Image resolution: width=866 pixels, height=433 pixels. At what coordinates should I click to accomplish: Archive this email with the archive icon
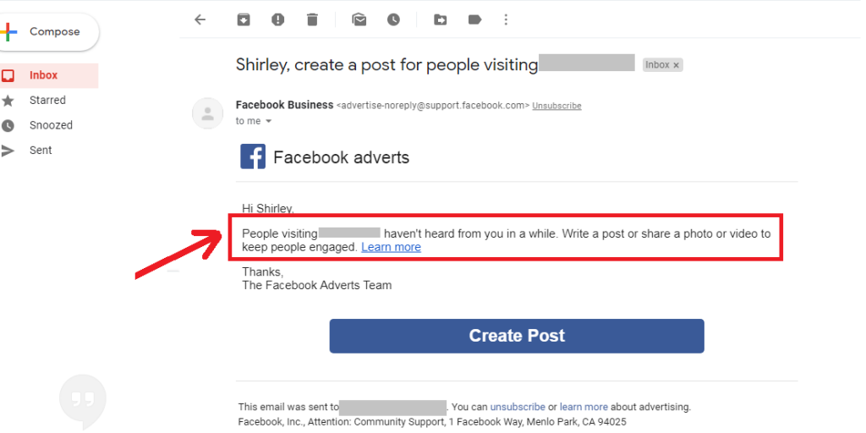tap(244, 19)
